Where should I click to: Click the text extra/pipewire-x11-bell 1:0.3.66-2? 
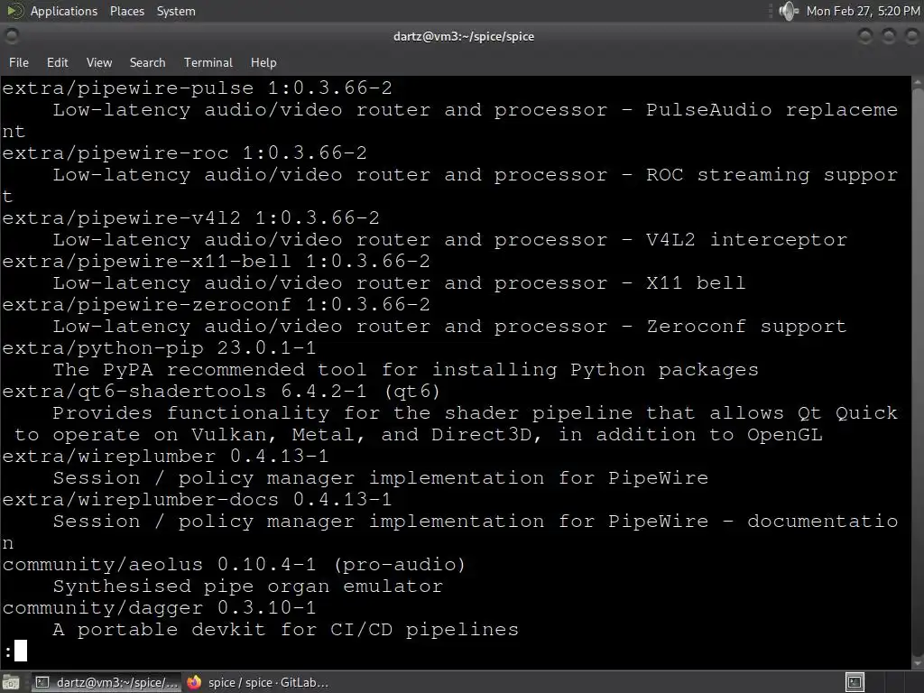[x=216, y=261]
